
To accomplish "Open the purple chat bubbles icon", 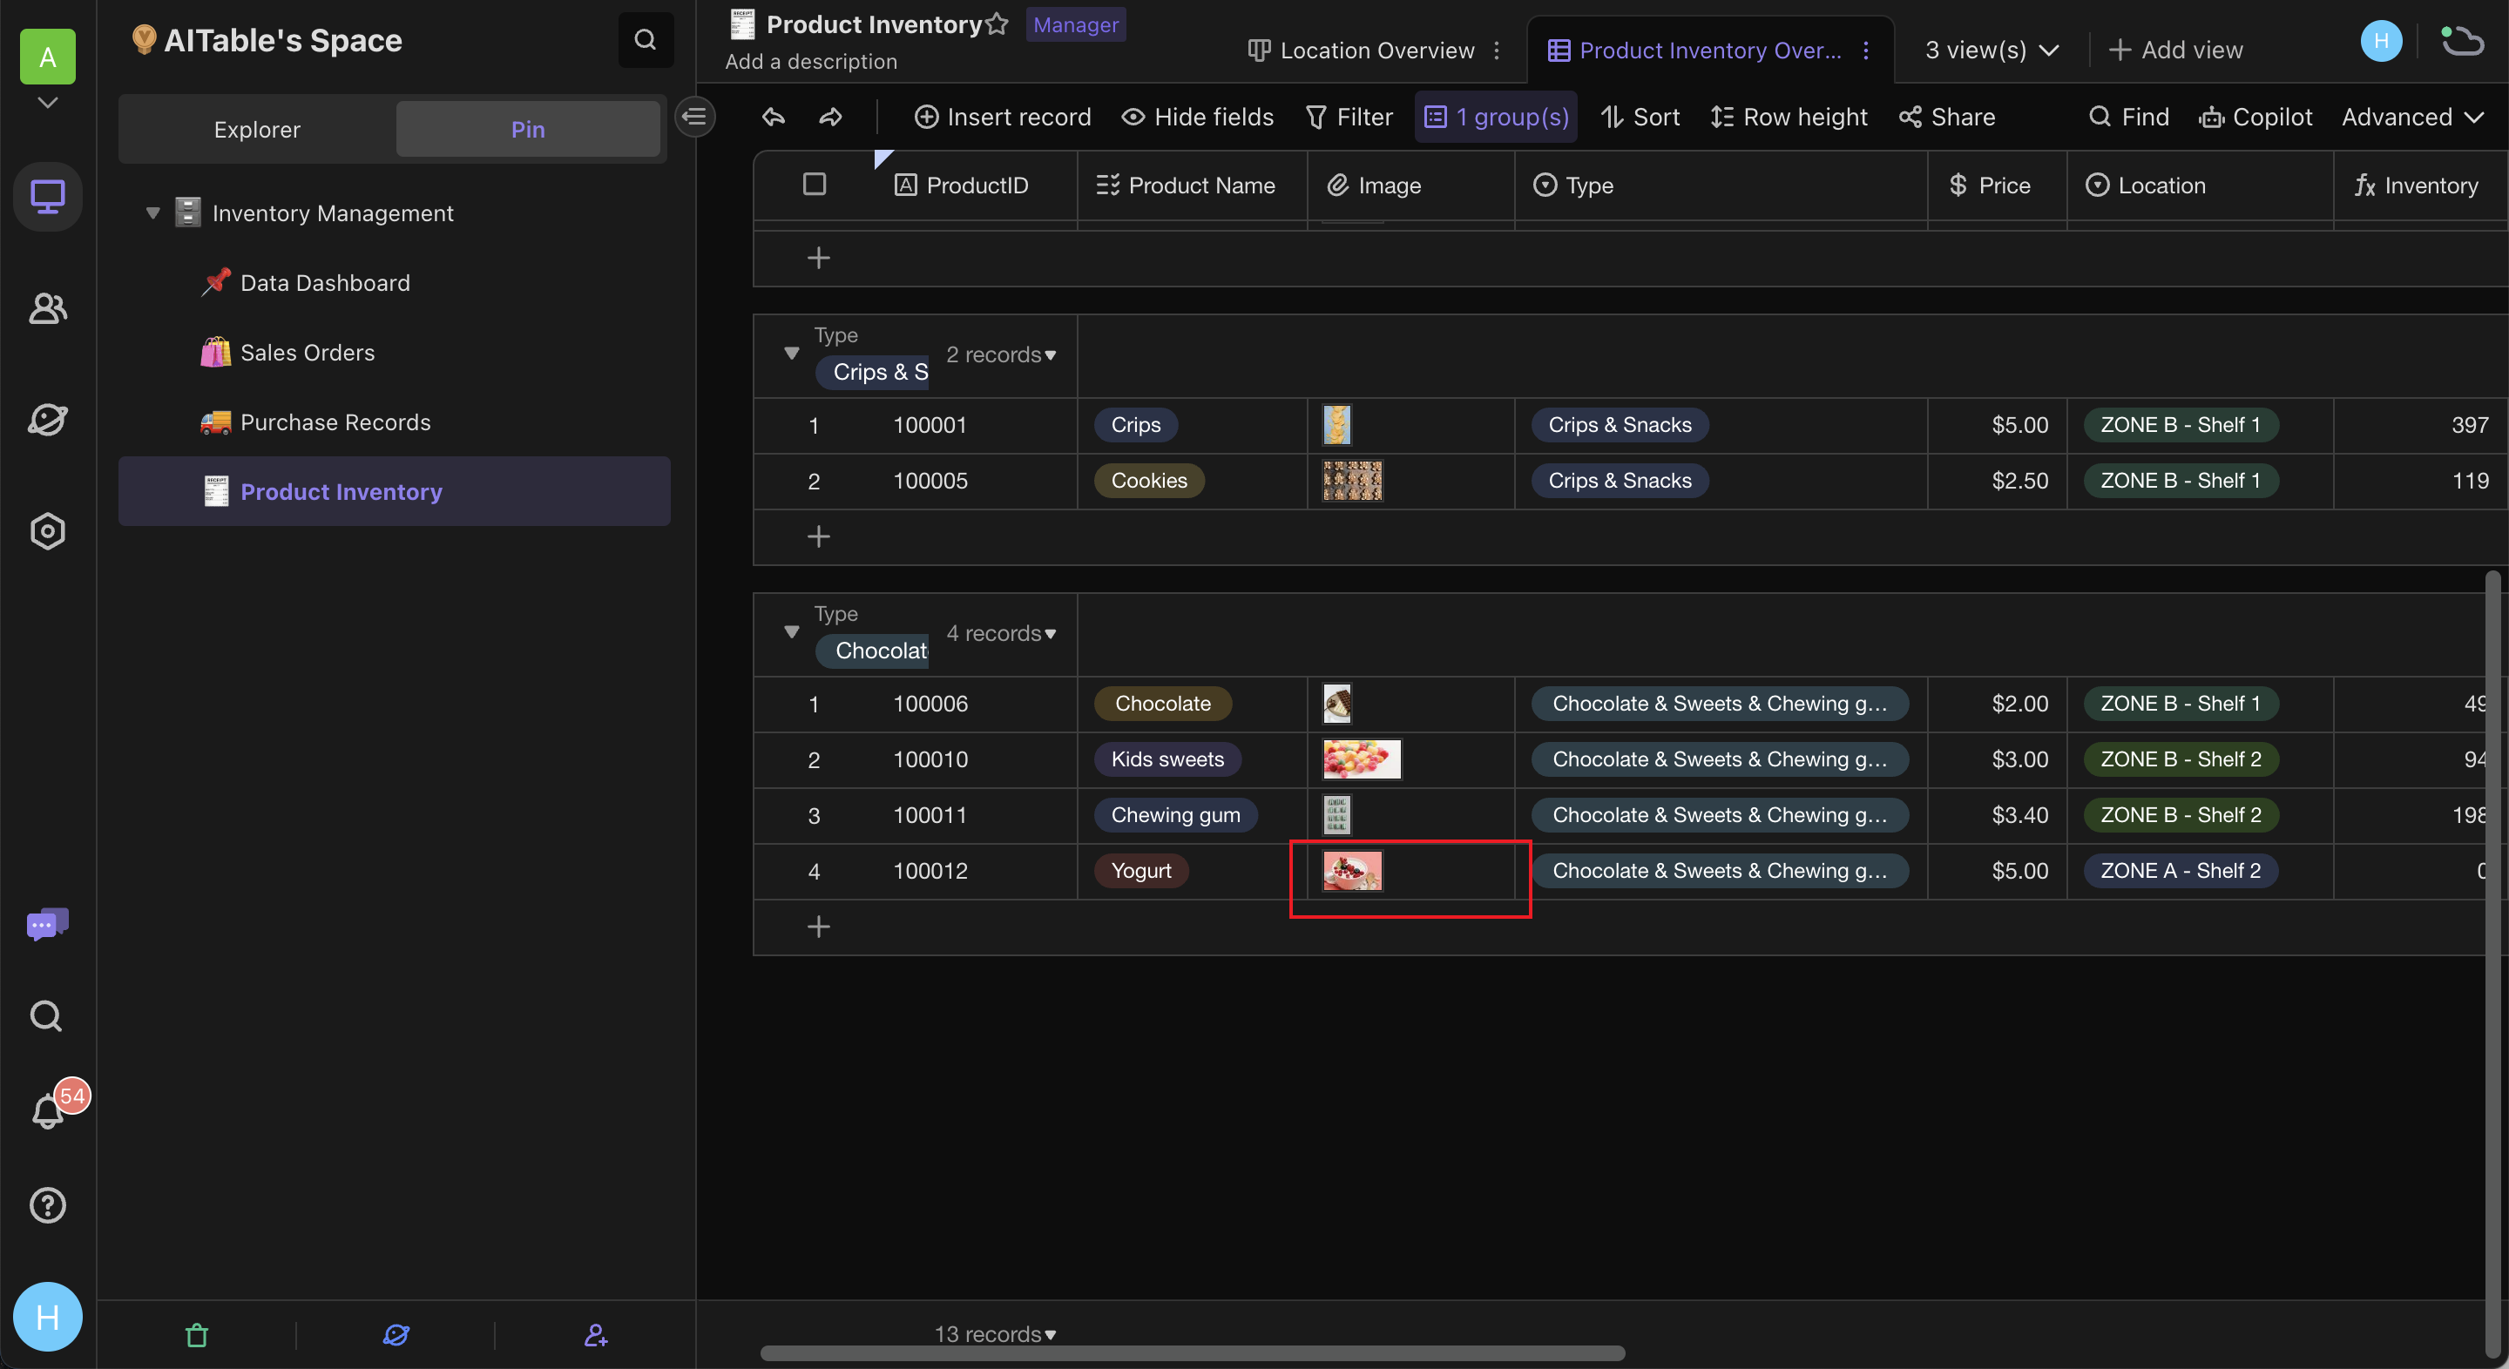I will pos(47,924).
